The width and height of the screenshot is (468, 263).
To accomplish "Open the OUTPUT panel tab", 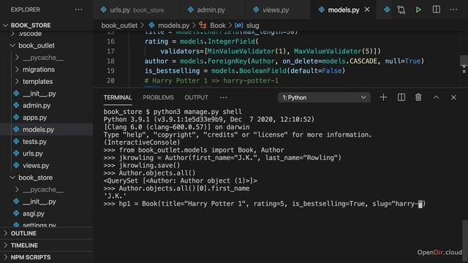I will click(196, 97).
